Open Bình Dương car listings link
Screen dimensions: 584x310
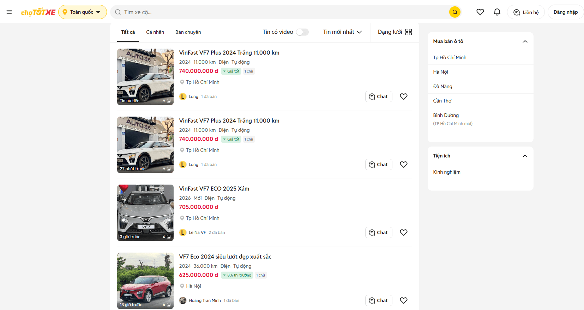tap(446, 115)
